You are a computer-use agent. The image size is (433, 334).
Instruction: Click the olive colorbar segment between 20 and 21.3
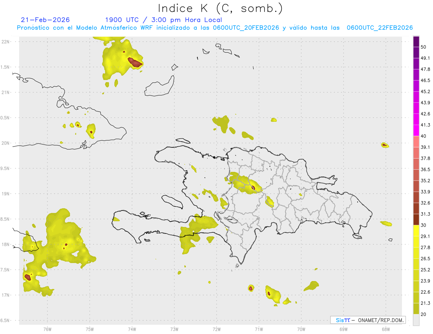pyautogui.click(x=416, y=308)
